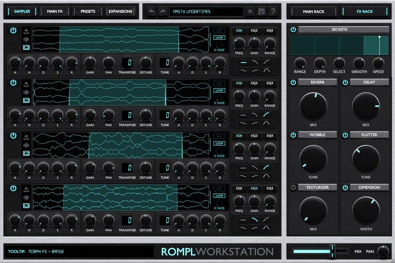Open the preset folder browser icon
This screenshot has height=263, width=395.
click(x=261, y=12)
